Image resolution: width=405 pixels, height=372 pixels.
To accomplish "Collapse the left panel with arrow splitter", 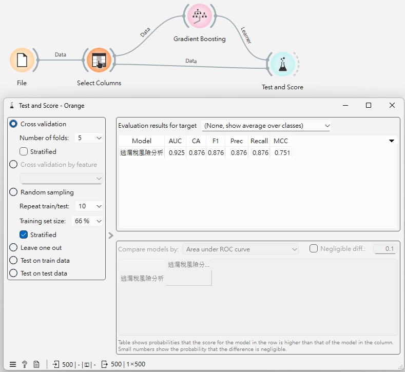I will [111, 236].
